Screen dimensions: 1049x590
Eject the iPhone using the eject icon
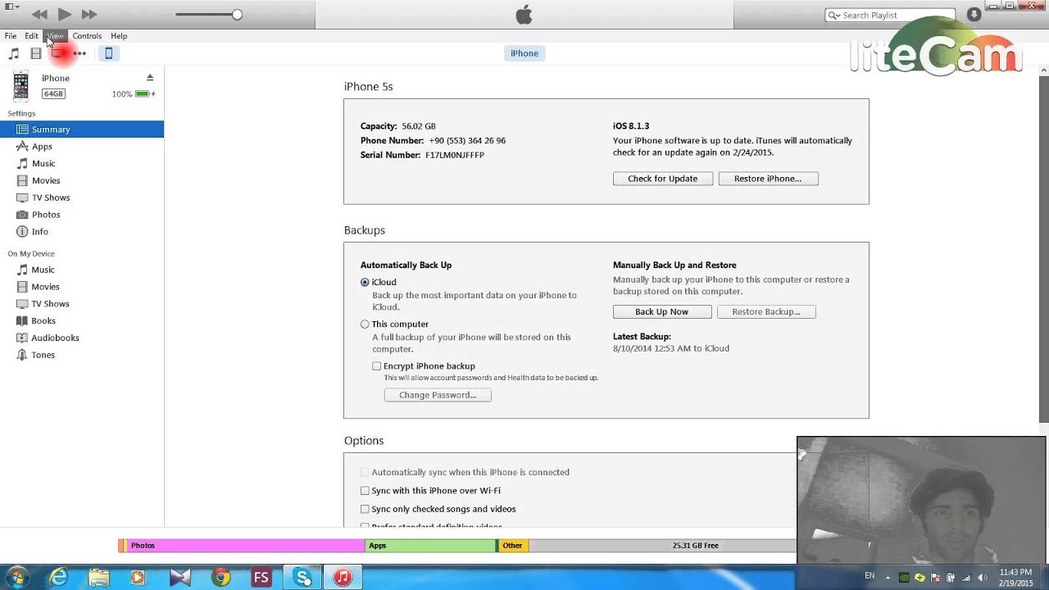pos(150,78)
